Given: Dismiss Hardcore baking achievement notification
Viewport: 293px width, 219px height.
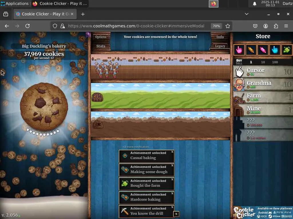Looking at the screenshot, I should point(172,193).
